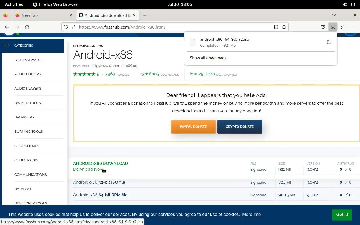Screen dimensions: 360x225
Task: Visit the android-x86.org developer link
Action: (115, 66)
